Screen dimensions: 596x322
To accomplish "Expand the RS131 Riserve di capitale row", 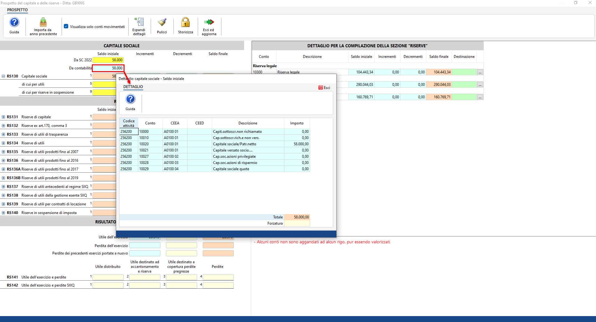I will pos(3,117).
